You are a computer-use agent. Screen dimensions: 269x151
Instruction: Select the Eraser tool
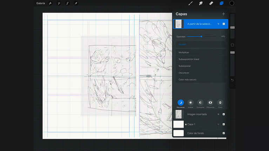pyautogui.click(x=211, y=4)
